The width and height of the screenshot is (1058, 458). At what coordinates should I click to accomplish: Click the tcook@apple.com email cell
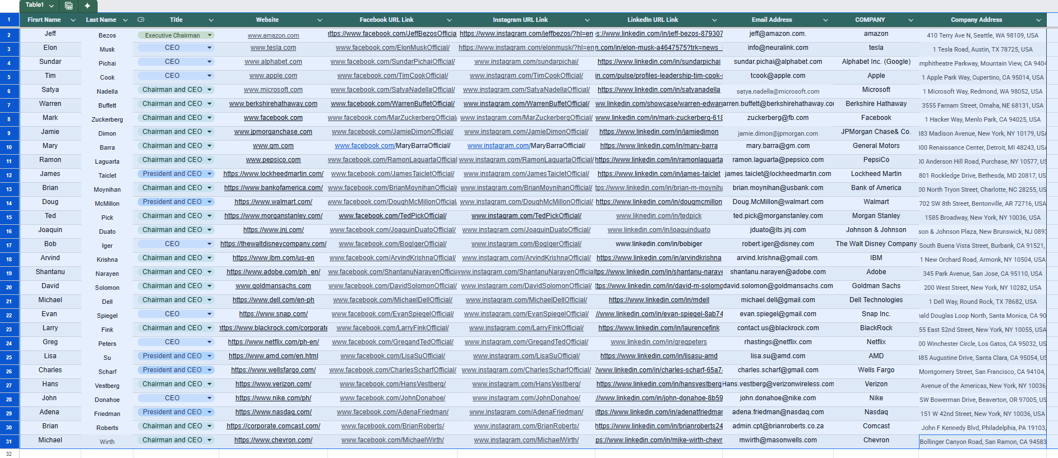pyautogui.click(x=778, y=76)
